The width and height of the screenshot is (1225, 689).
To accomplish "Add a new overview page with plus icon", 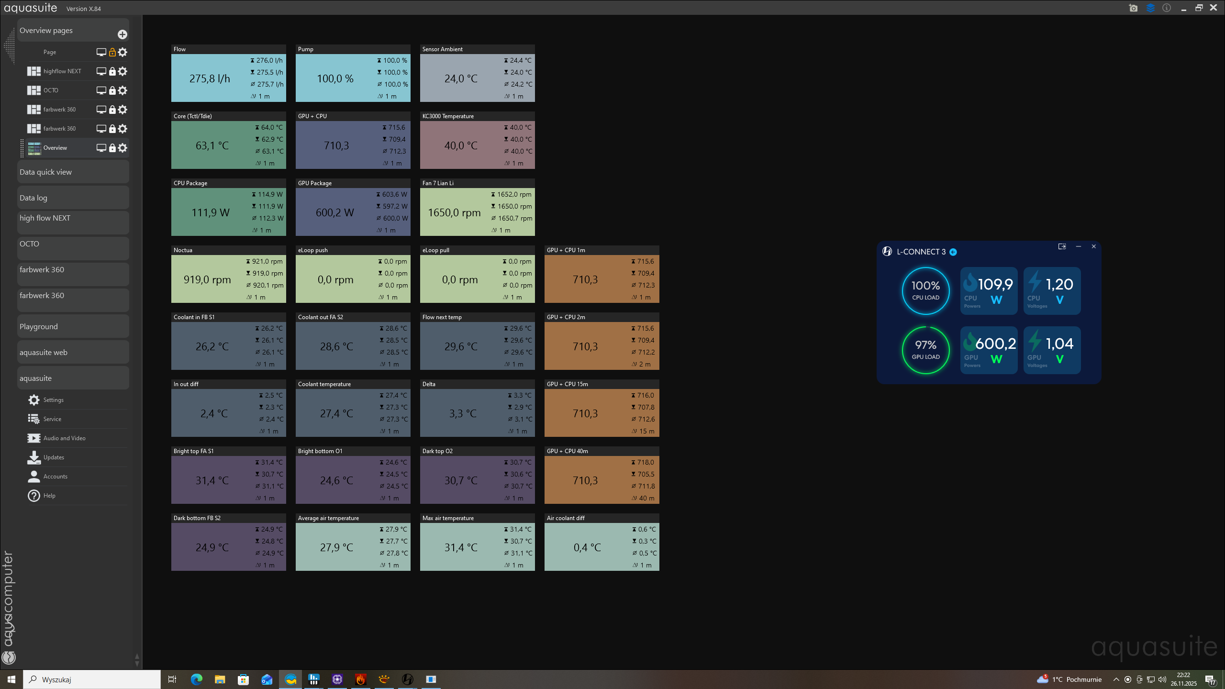I will [122, 34].
